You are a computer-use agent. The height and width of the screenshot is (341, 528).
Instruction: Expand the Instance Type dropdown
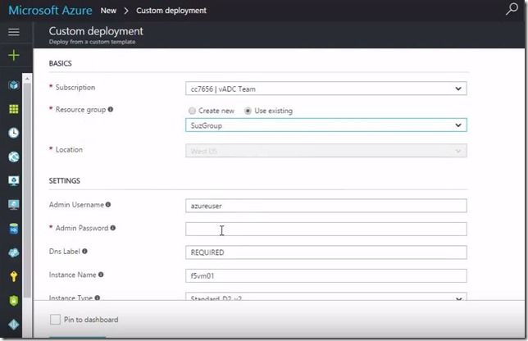pos(326,298)
